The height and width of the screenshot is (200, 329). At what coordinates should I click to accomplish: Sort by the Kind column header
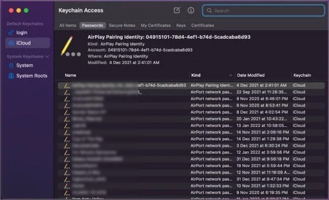click(x=196, y=75)
